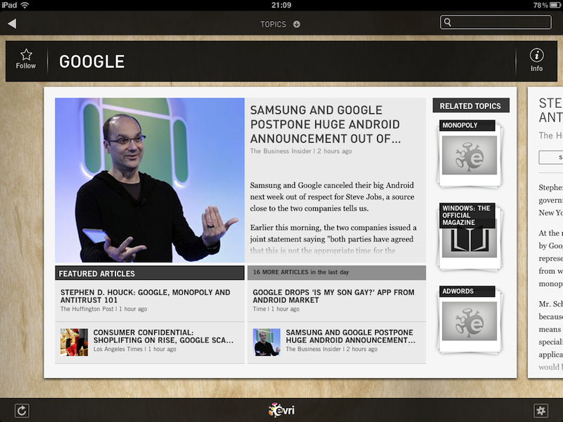
Task: Focus the search input field
Action: [496, 23]
